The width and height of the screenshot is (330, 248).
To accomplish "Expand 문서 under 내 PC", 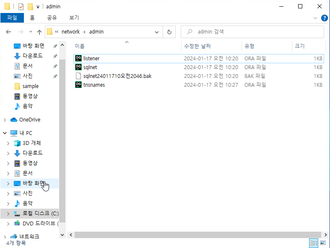I will [8, 173].
